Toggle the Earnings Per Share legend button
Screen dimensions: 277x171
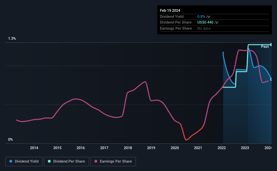113,162
